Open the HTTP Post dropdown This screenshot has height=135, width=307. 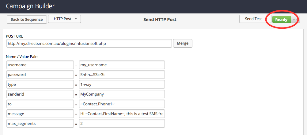click(x=64, y=19)
